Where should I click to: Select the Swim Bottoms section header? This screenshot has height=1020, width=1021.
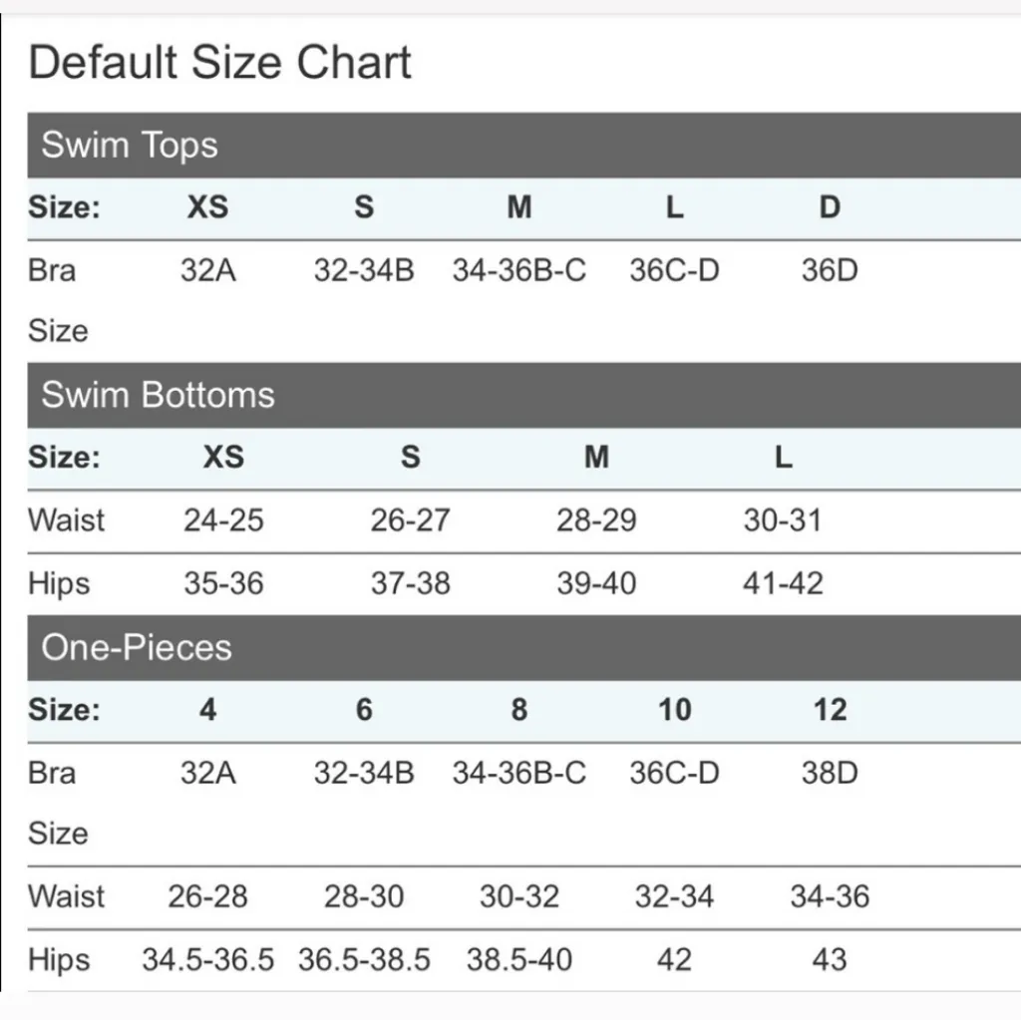[158, 395]
